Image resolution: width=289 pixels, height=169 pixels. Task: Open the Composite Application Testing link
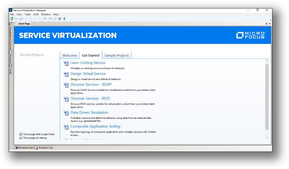pos(95,127)
